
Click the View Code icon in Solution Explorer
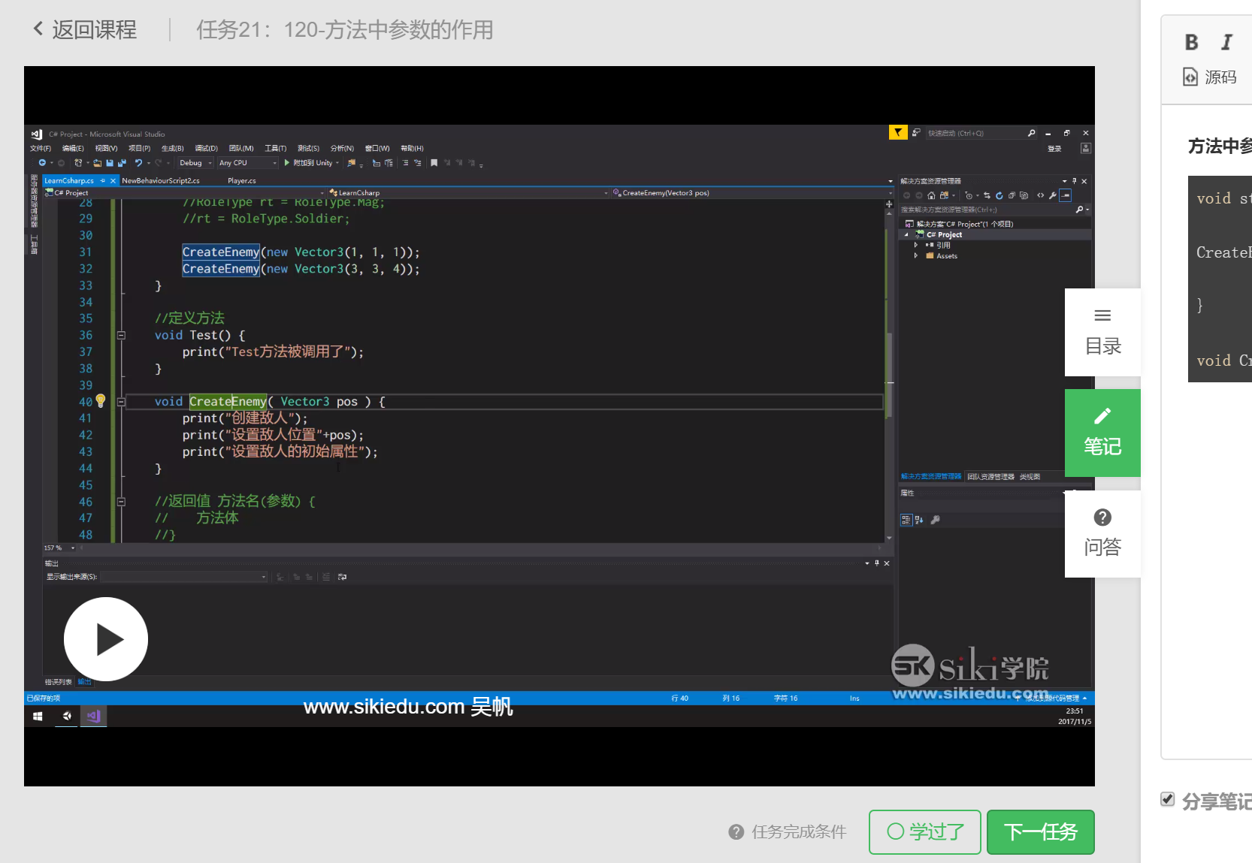click(x=1041, y=195)
